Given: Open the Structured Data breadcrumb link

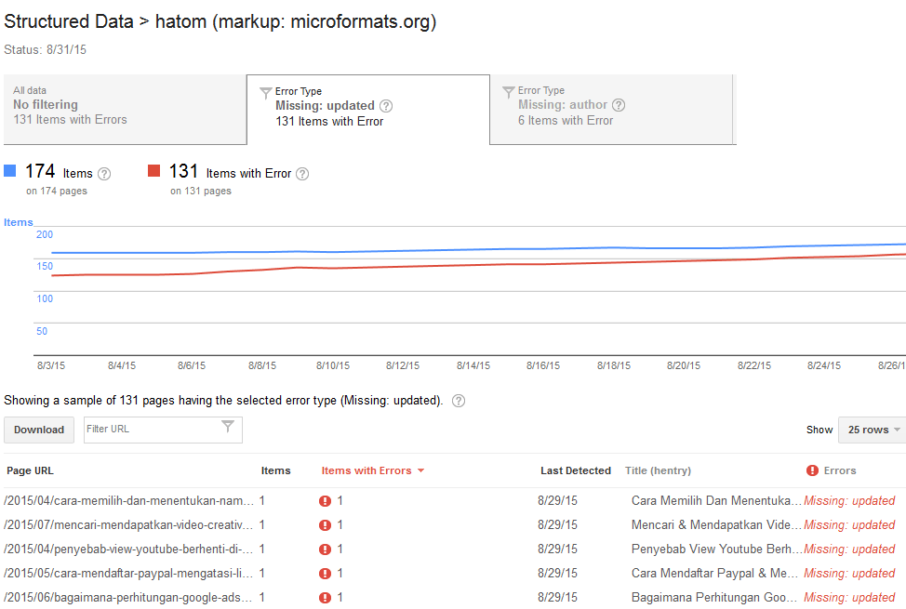Looking at the screenshot, I should (69, 22).
